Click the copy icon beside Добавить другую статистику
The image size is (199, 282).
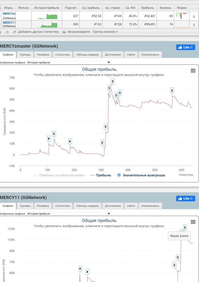14,32
